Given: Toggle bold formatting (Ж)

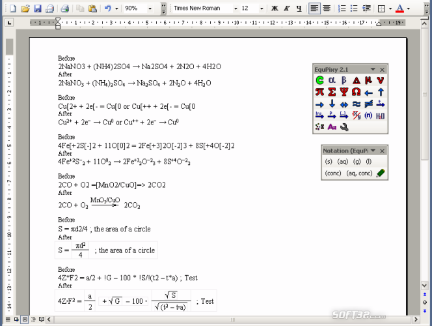Looking at the screenshot, I should click(x=275, y=8).
